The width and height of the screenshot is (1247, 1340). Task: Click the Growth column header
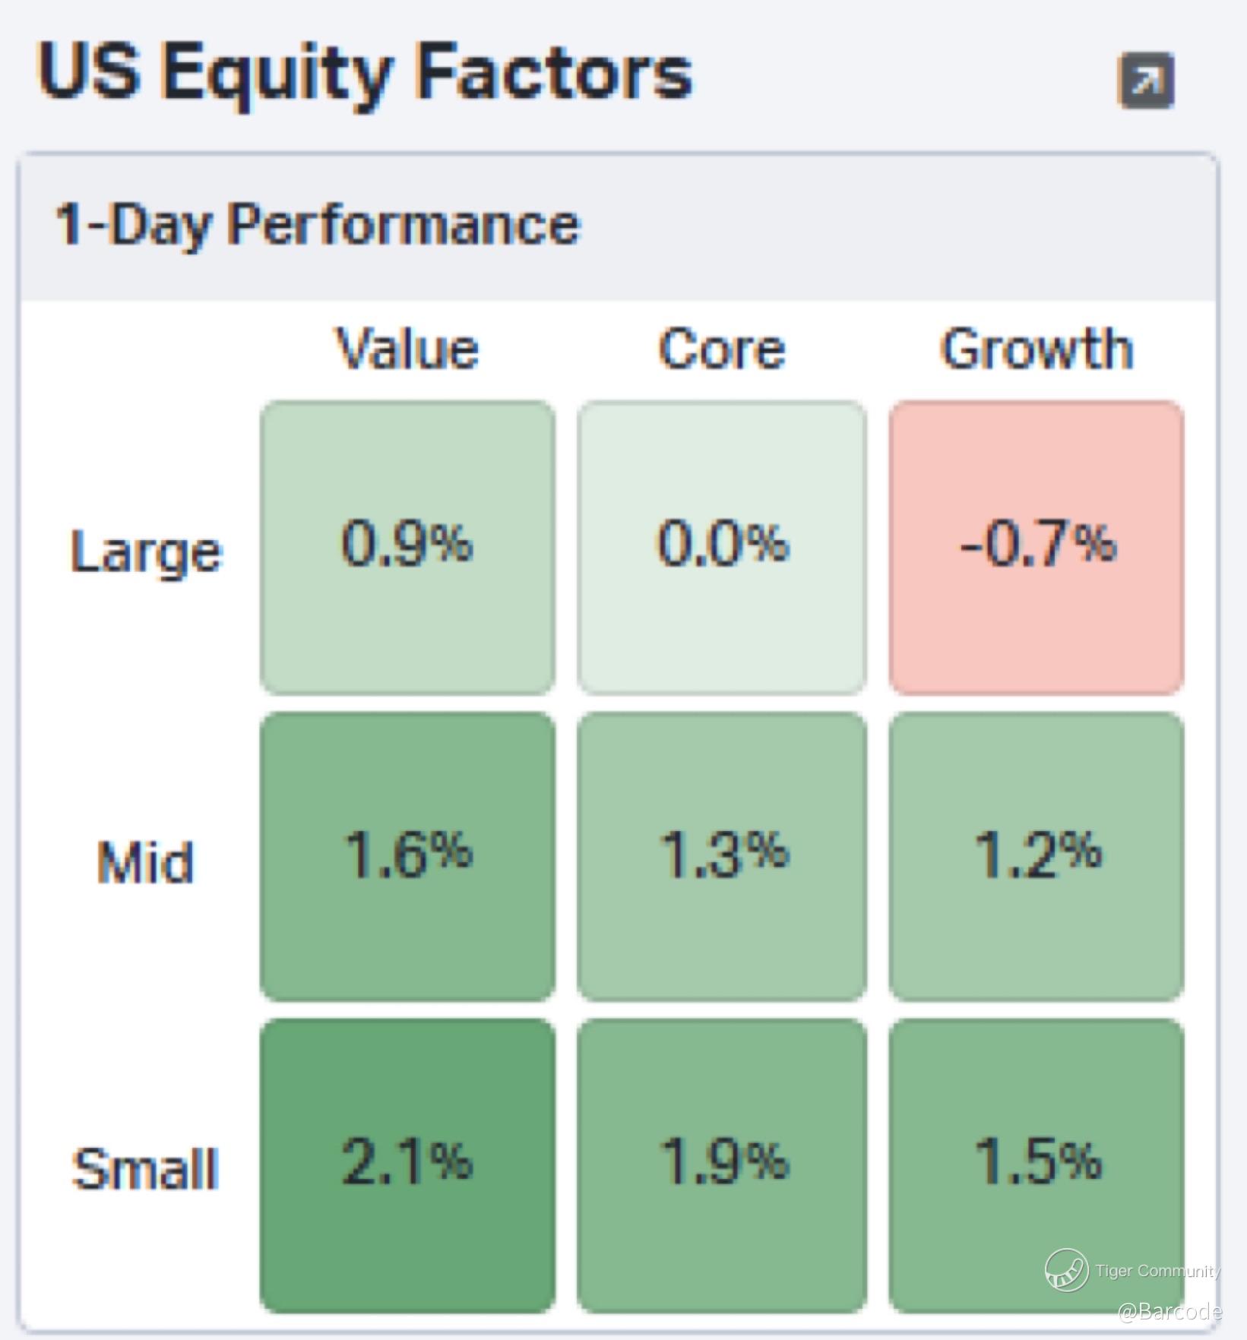point(1037,349)
